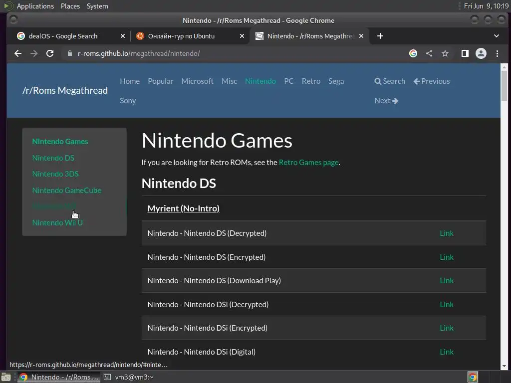Screen dimensions: 511x383
Task: Open the Sega nav item
Action: (336, 81)
